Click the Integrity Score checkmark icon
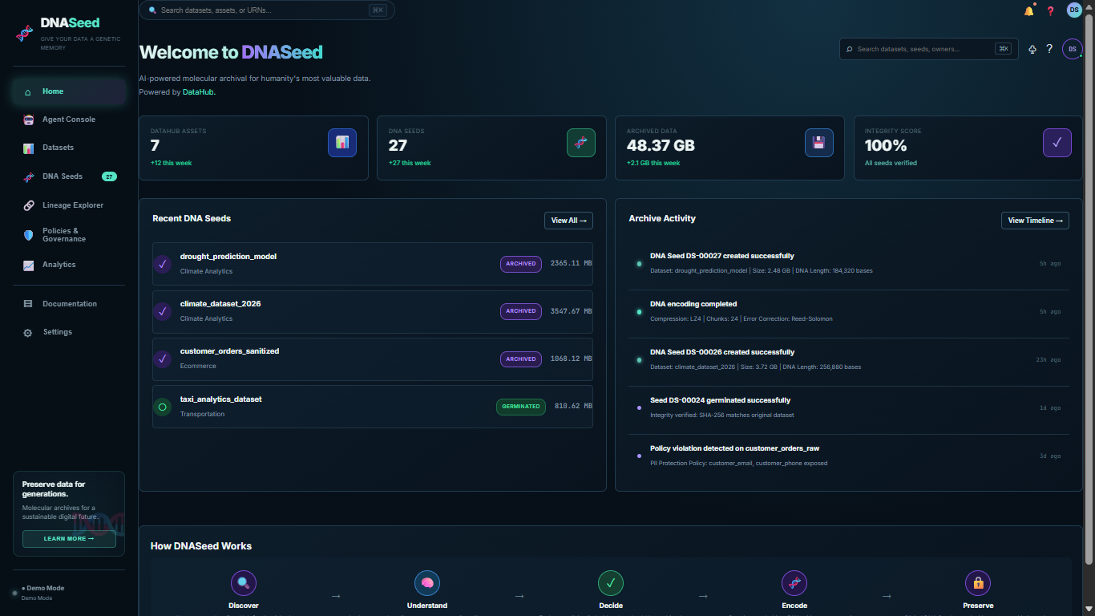The width and height of the screenshot is (1095, 616). pos(1057,143)
